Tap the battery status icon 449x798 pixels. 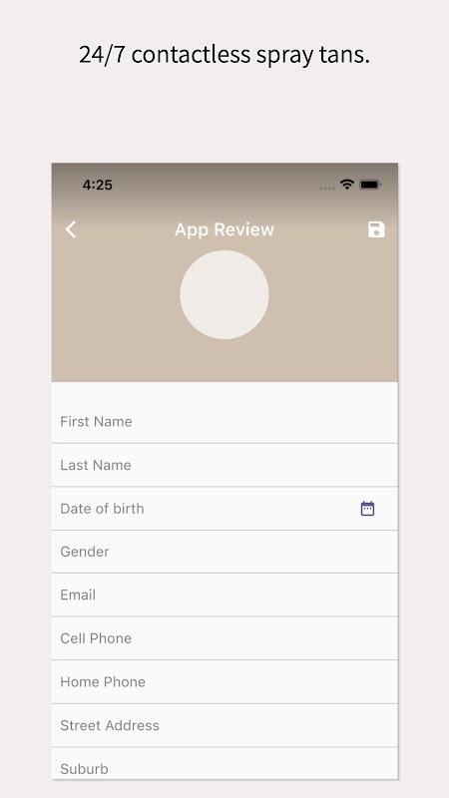point(370,185)
